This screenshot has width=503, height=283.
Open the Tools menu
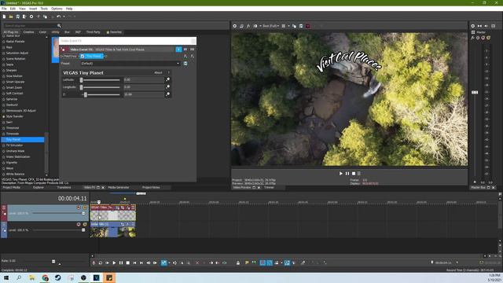coord(44,9)
